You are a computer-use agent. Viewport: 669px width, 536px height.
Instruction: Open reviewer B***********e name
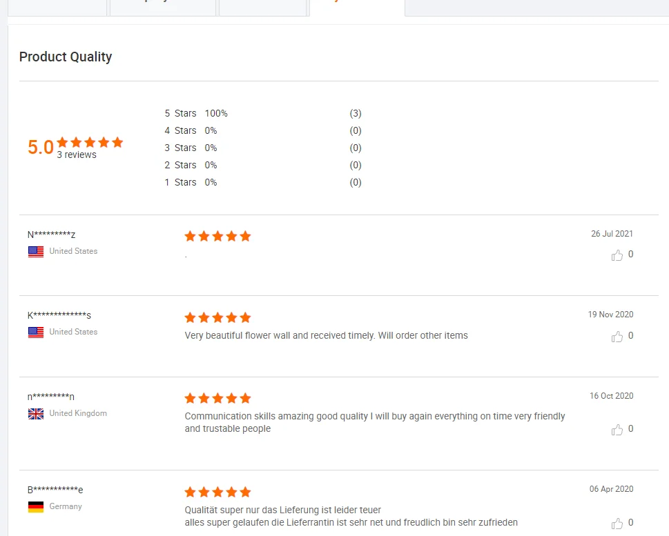point(55,490)
